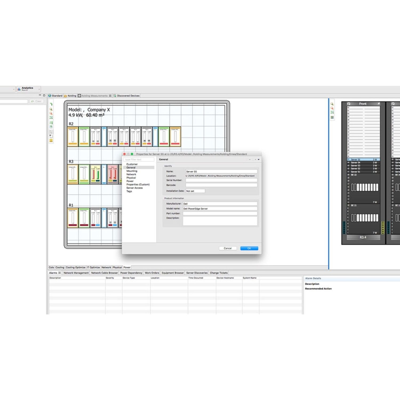Screen dimensions: 400x400
Task: Click the yellow bottom icon in floor toolbar
Action: pyautogui.click(x=51, y=140)
